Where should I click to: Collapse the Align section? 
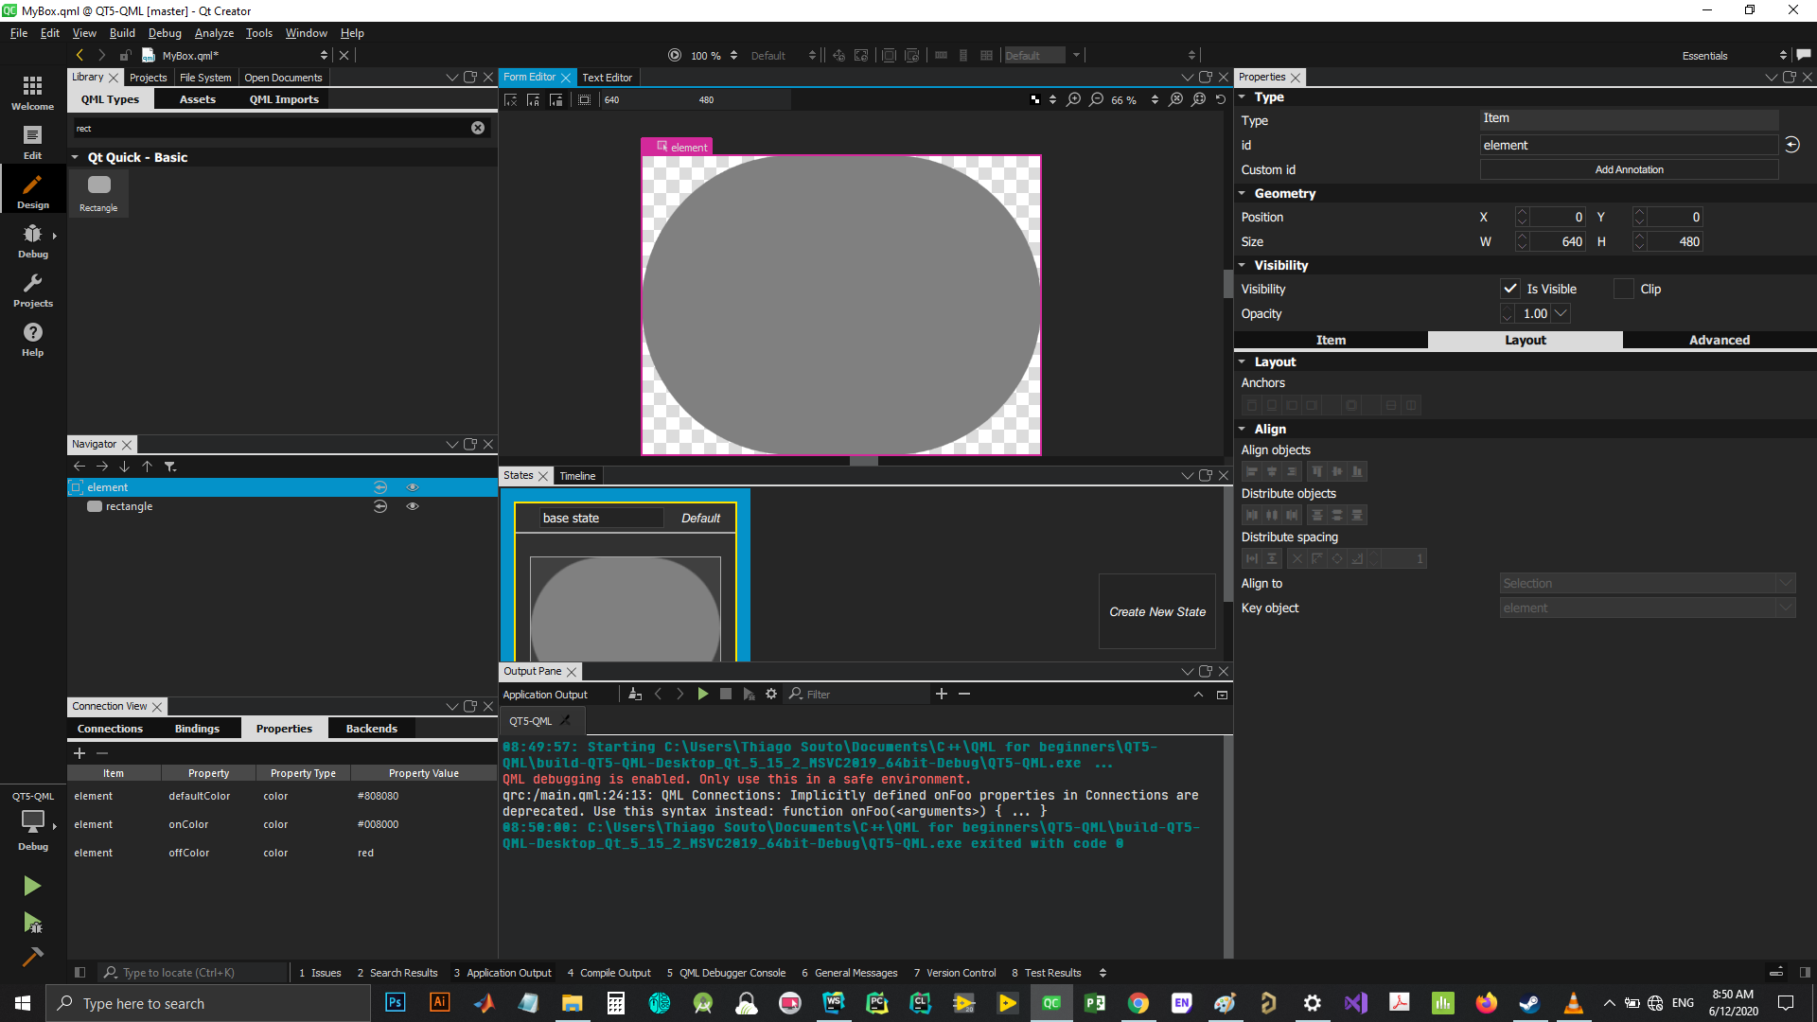point(1243,429)
